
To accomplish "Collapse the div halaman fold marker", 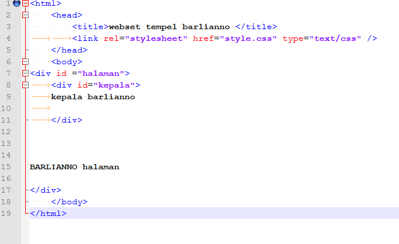I will [x=25, y=73].
